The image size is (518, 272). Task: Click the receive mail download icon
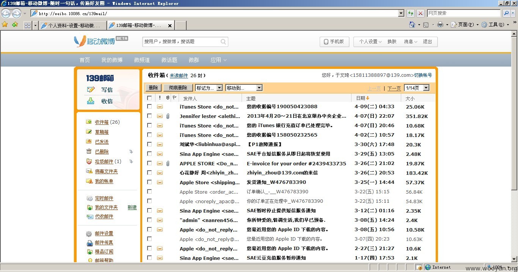[x=91, y=101]
